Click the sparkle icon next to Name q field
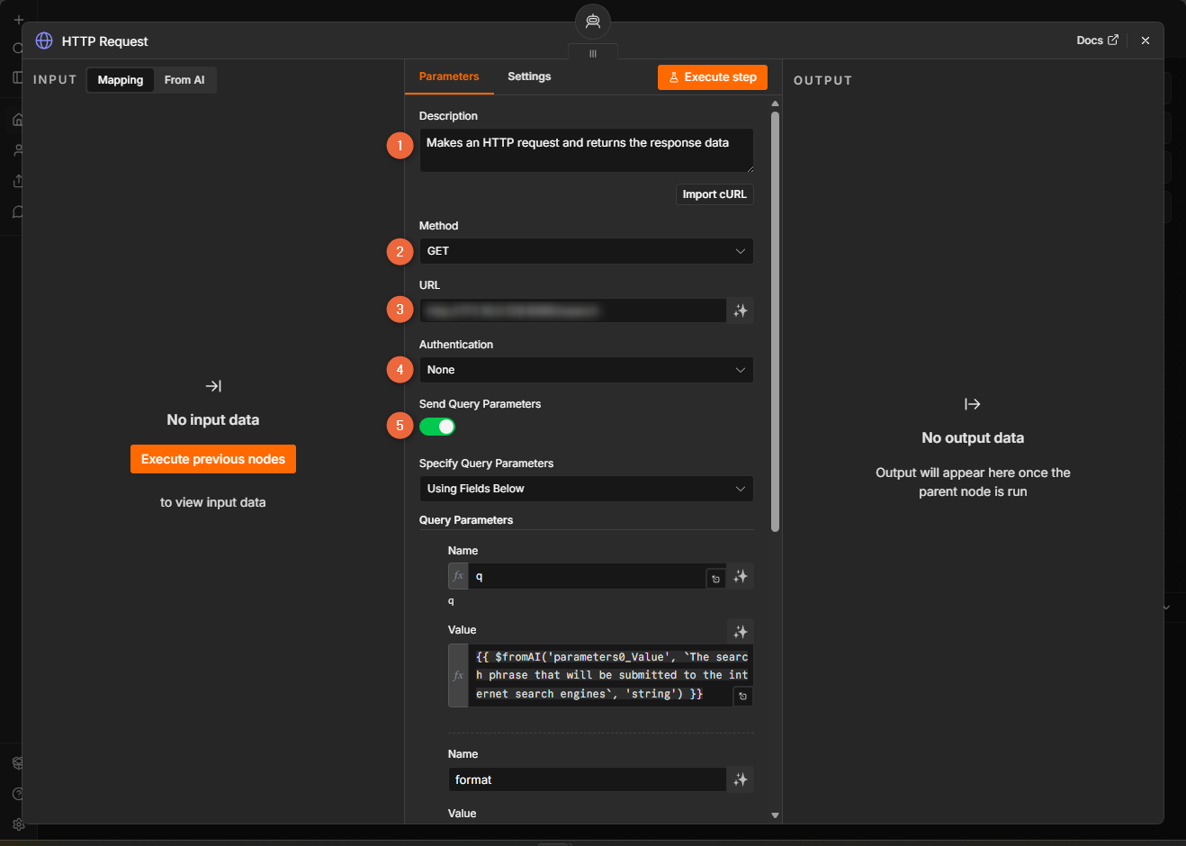This screenshot has height=846, width=1186. click(x=740, y=576)
